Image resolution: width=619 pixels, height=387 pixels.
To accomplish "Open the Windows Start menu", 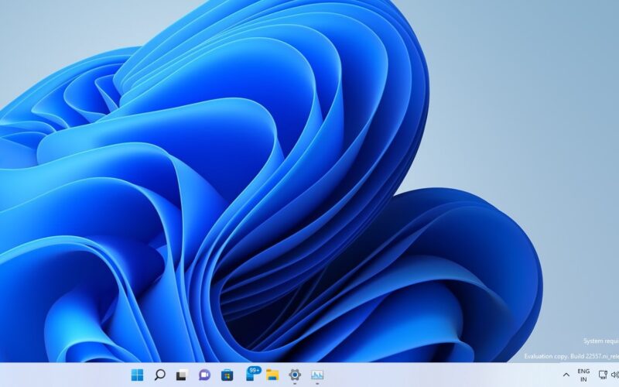I will 138,375.
